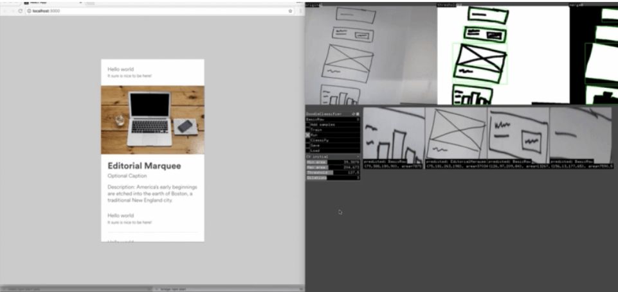Click the BasicRow class slider row
This screenshot has height=292, width=618.
pyautogui.click(x=333, y=119)
